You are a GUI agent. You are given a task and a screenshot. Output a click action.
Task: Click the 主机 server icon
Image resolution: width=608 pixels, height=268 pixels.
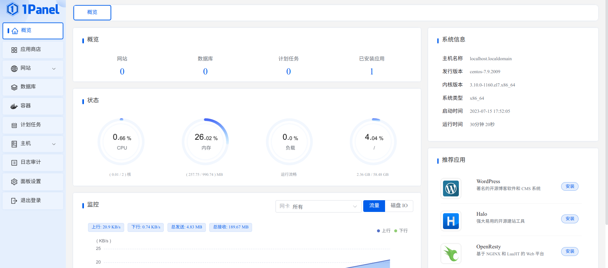[x=14, y=144]
